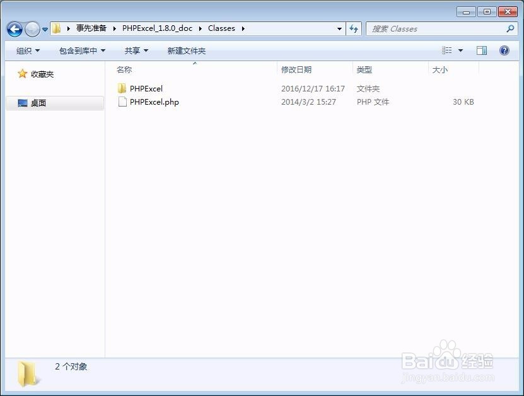Sort files by 修改日期 column header
This screenshot has height=396, width=524.
pos(296,69)
